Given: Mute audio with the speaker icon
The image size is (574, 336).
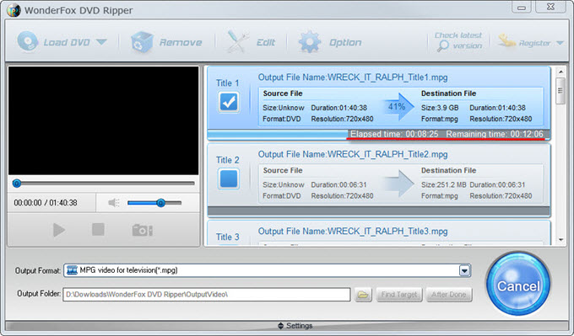Looking at the screenshot, I should tap(114, 202).
